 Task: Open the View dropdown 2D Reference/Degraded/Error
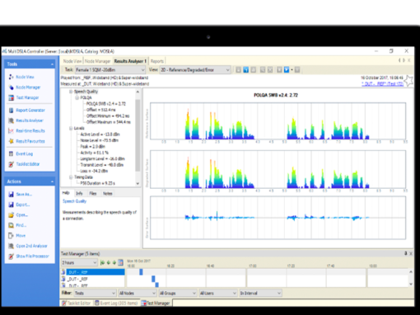point(195,70)
